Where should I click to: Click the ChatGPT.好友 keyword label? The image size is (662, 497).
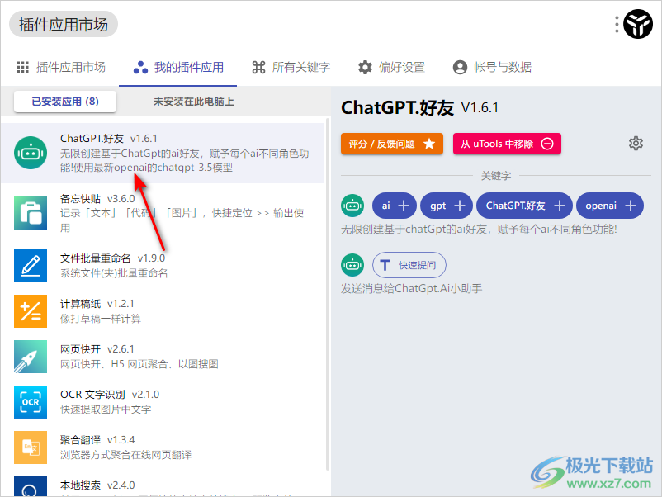click(x=516, y=206)
